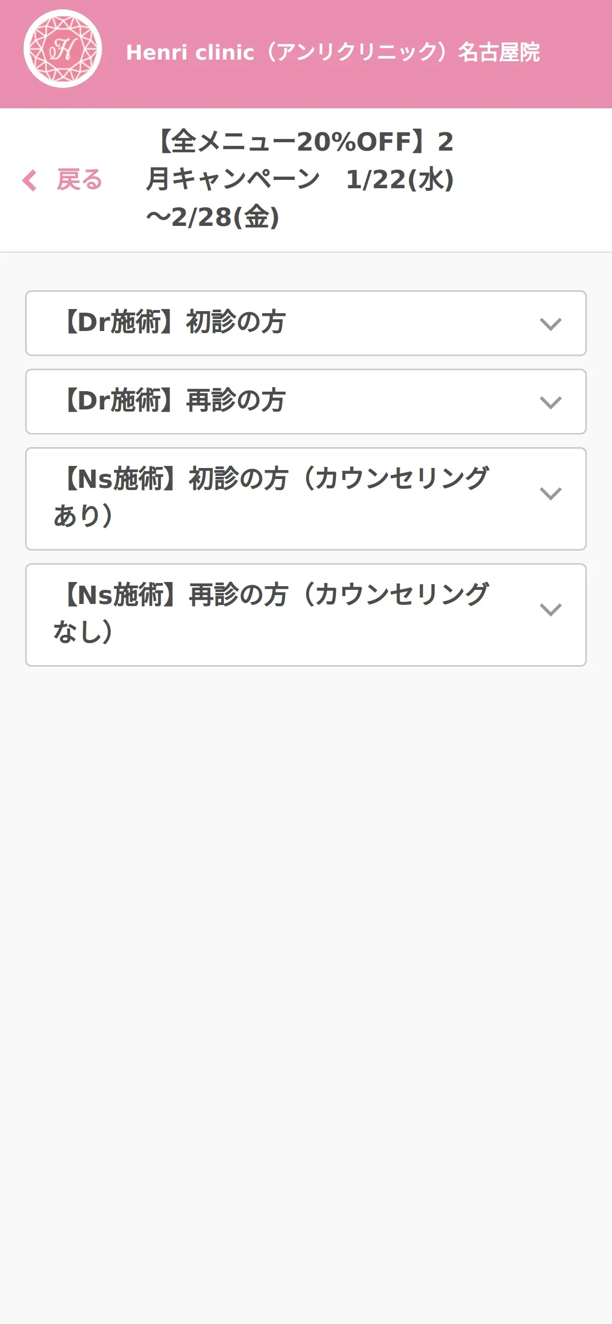Click the 1/22(水) start date text
This screenshot has width=612, height=1324.
[x=400, y=179]
